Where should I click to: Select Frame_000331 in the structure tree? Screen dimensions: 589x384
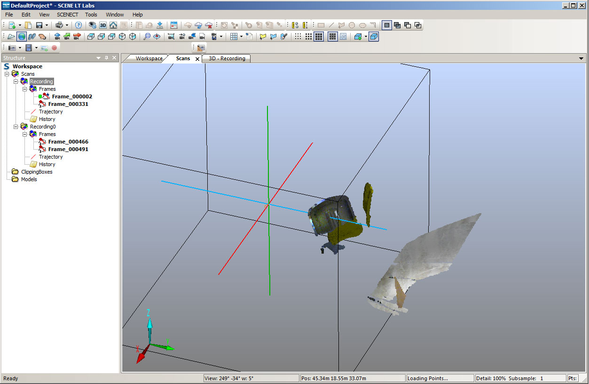click(x=68, y=104)
